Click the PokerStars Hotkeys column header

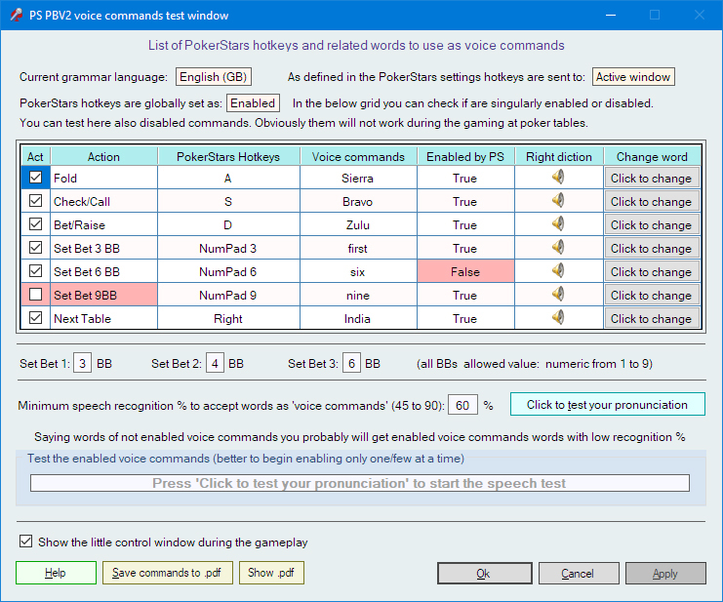pyautogui.click(x=228, y=157)
